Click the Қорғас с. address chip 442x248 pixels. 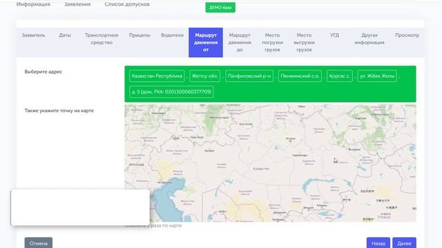pyautogui.click(x=339, y=76)
